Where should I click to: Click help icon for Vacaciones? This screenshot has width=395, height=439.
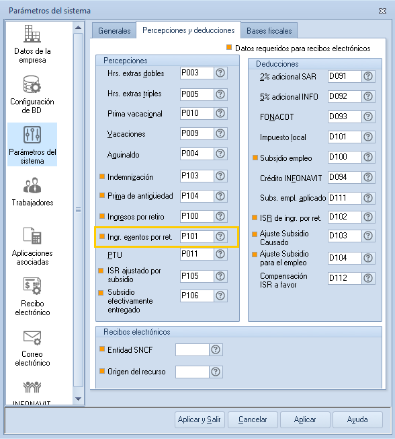220,133
